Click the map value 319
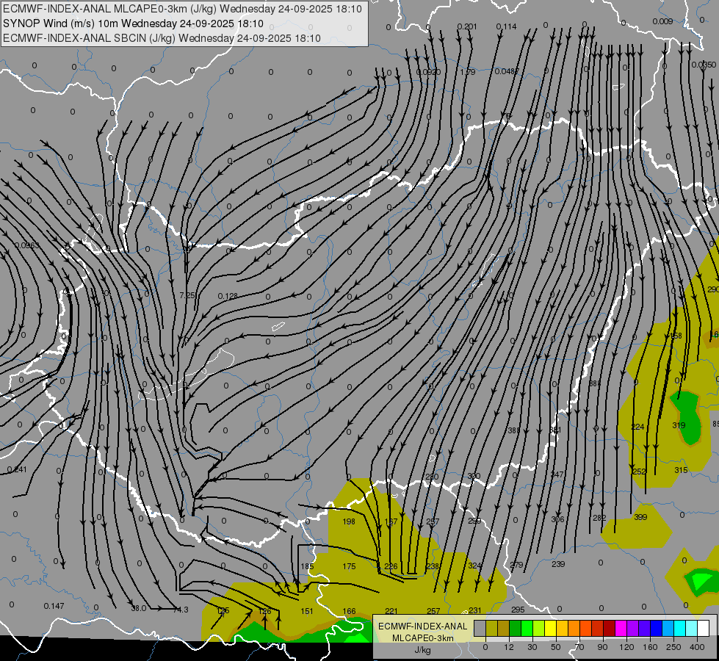719x661 pixels. click(x=679, y=426)
